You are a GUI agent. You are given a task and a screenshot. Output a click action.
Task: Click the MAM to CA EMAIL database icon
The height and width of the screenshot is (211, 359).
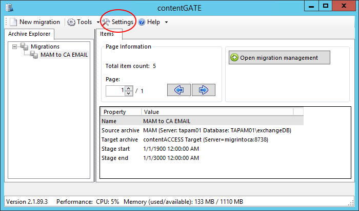34,55
